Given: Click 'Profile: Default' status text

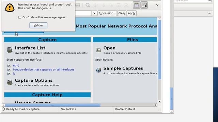Looking at the screenshot, I should pyautogui.click(x=125, y=109).
